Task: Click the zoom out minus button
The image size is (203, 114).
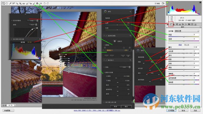Action: click(x=4, y=105)
